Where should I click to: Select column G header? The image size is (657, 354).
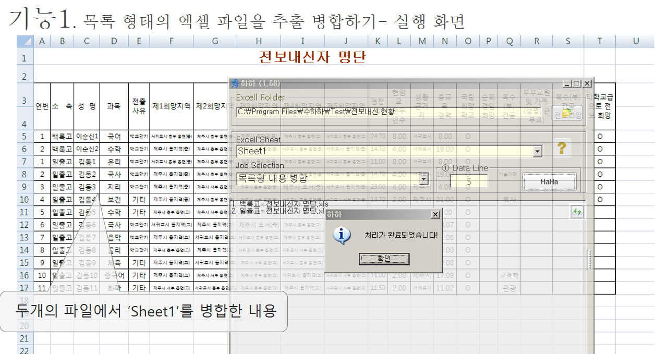[215, 41]
